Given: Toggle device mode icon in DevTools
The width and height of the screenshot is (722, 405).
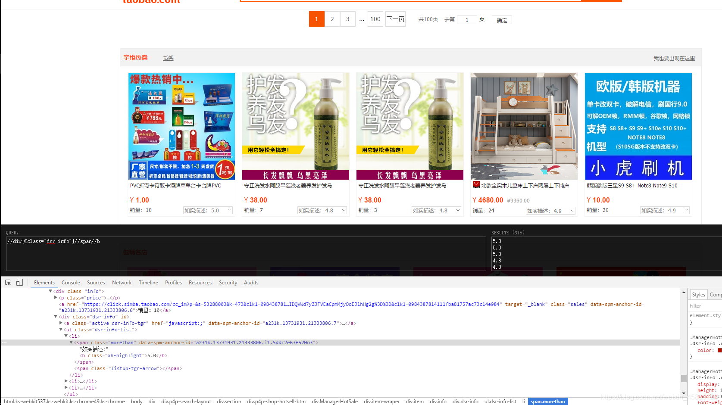Looking at the screenshot, I should point(19,283).
